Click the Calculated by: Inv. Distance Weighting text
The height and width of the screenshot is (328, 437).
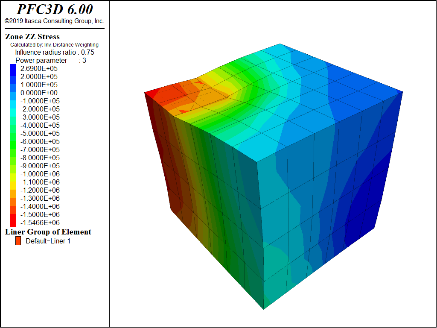(54, 44)
